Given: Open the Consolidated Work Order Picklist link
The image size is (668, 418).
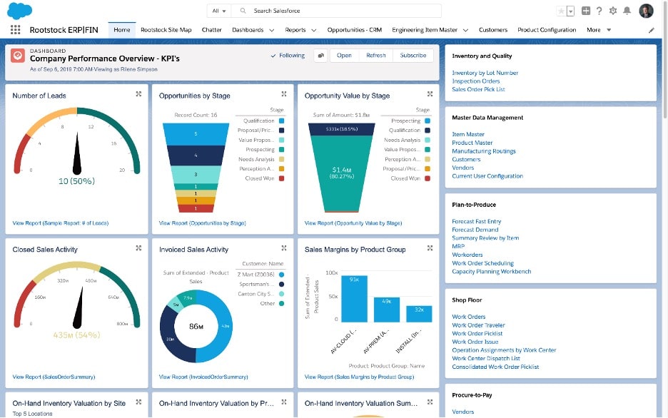Looking at the screenshot, I should [x=495, y=367].
